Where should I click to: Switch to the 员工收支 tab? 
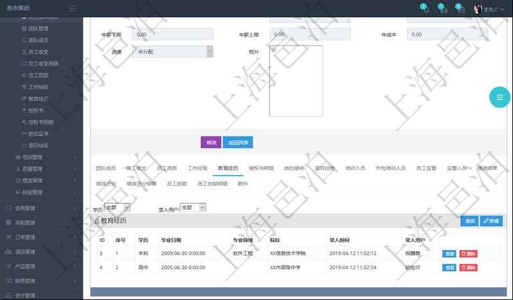coord(136,168)
